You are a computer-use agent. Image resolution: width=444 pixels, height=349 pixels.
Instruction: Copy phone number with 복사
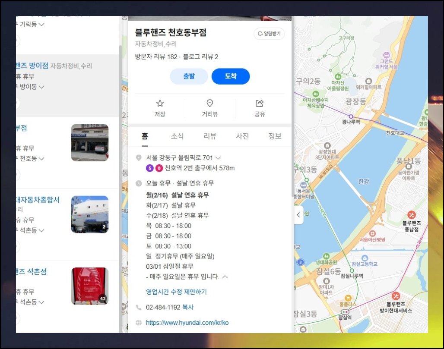188,308
